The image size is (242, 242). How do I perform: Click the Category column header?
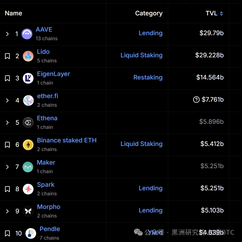click(x=149, y=13)
